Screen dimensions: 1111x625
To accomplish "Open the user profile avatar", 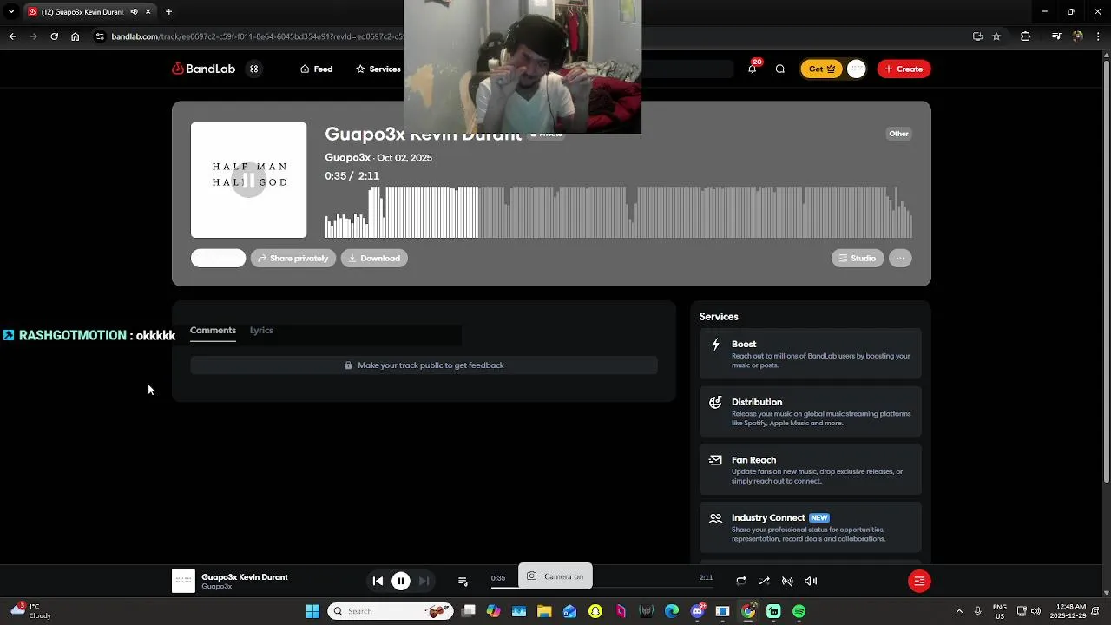I will point(856,69).
